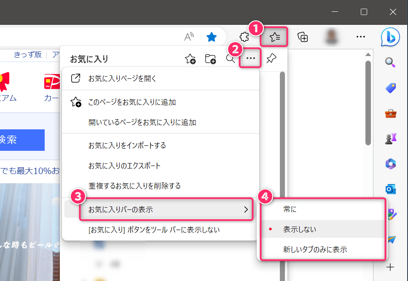Open the Extensions puzzle icon
This screenshot has height=281, width=408.
coord(244,37)
